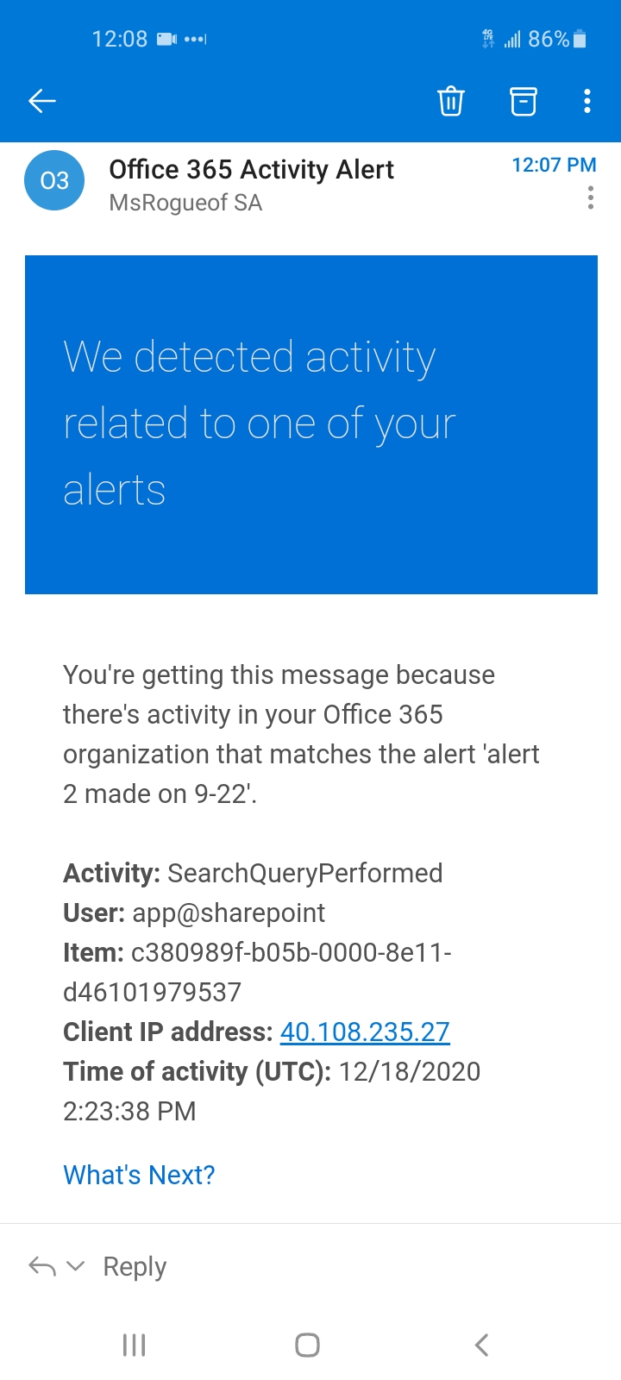Viewport: 621px width, 1380px height.
Task: Open Android recent apps button
Action: [x=134, y=1345]
